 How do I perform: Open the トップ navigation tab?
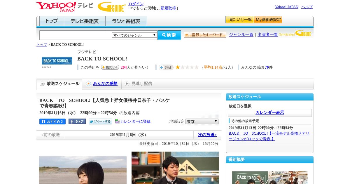[52, 21]
